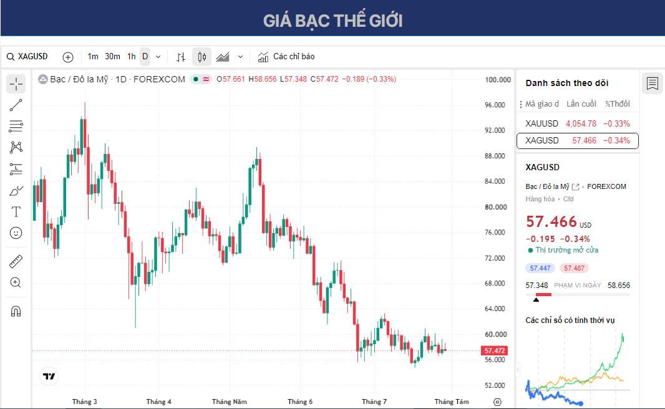
Task: Switch to area chart style
Action: click(x=223, y=57)
